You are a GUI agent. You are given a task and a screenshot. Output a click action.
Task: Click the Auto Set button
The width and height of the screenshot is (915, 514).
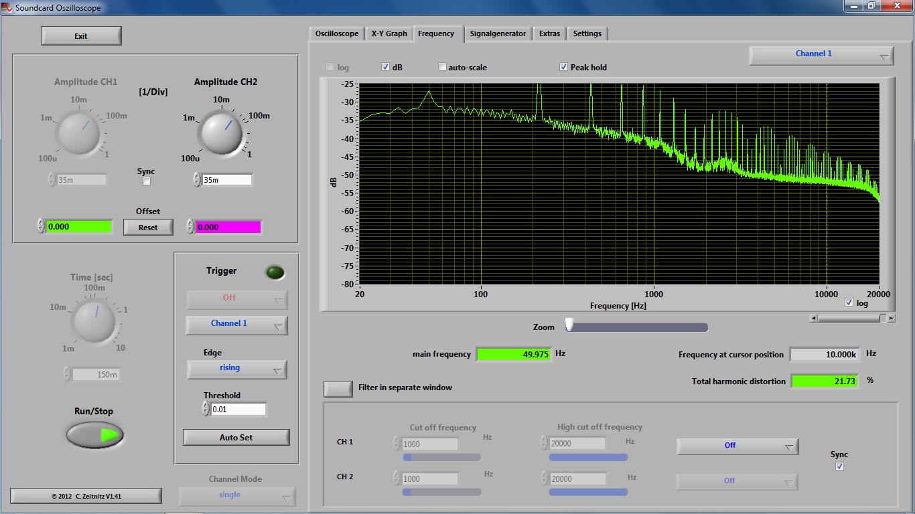(x=236, y=438)
